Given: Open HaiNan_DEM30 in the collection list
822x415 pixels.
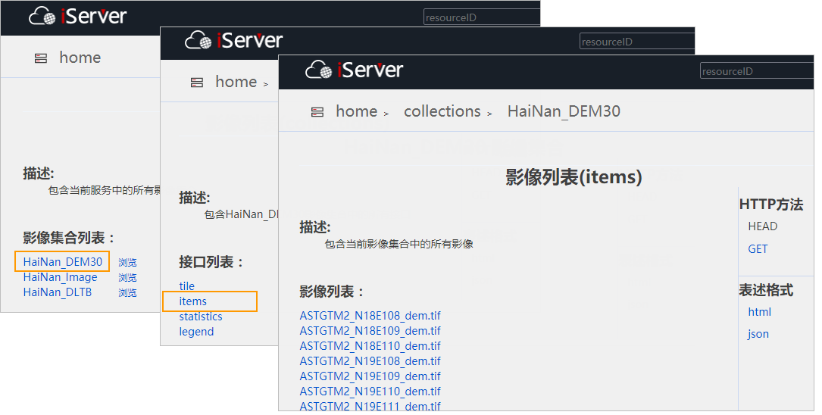Looking at the screenshot, I should [62, 262].
